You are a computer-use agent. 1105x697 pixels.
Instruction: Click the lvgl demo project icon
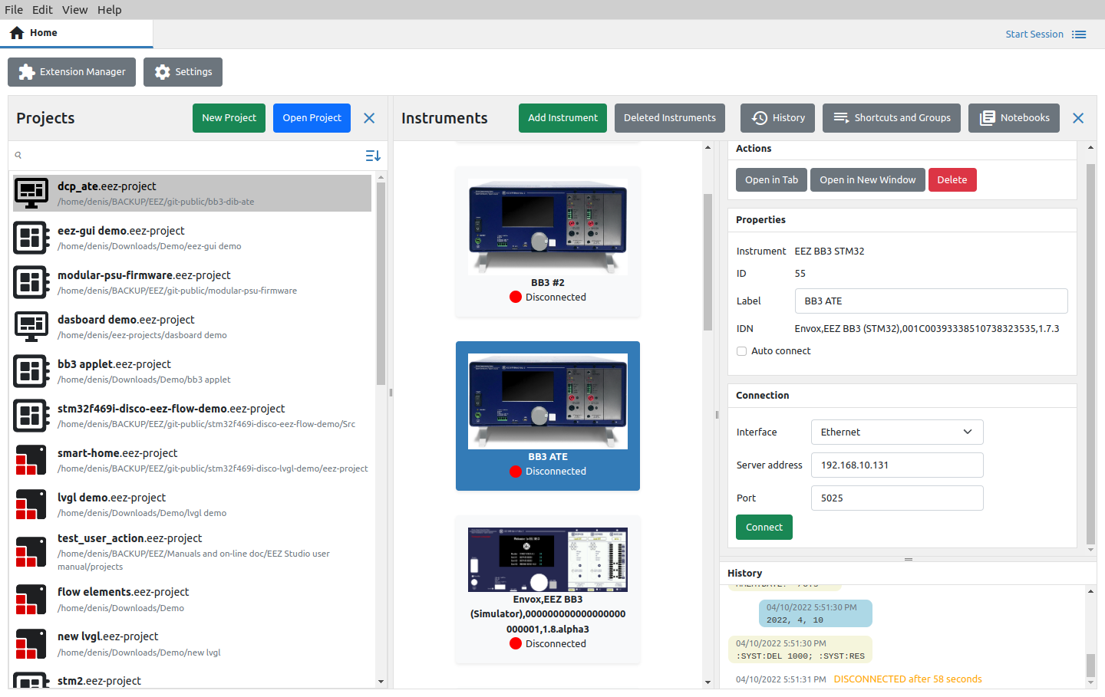31,505
